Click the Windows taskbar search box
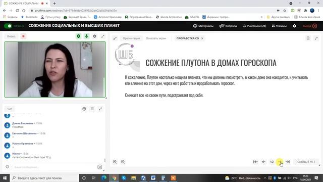 click(x=44, y=178)
